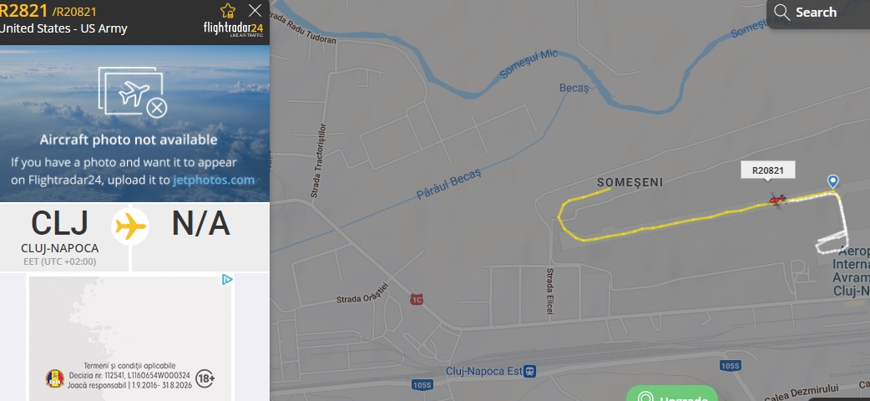Click the yellow airplane route icon
The width and height of the screenshot is (870, 401).
tap(130, 226)
